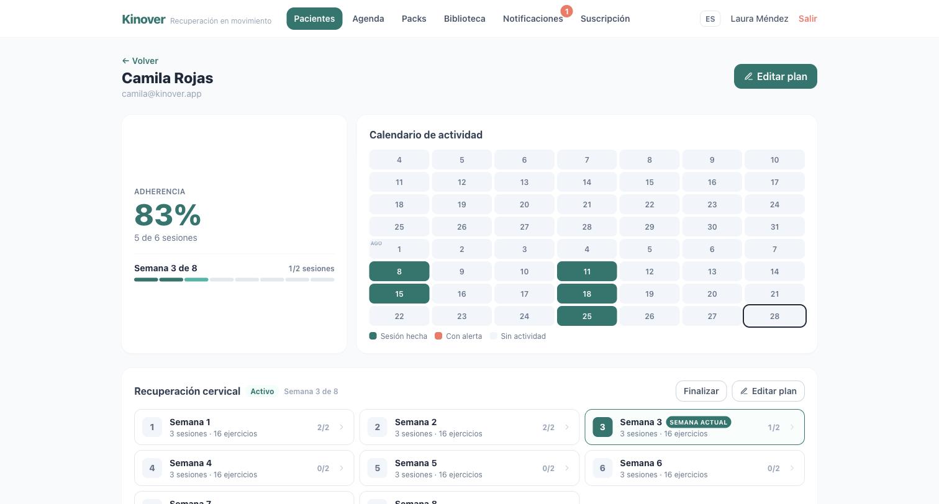Expand the Semana 2 chevron
939x504 pixels.
[x=567, y=427]
